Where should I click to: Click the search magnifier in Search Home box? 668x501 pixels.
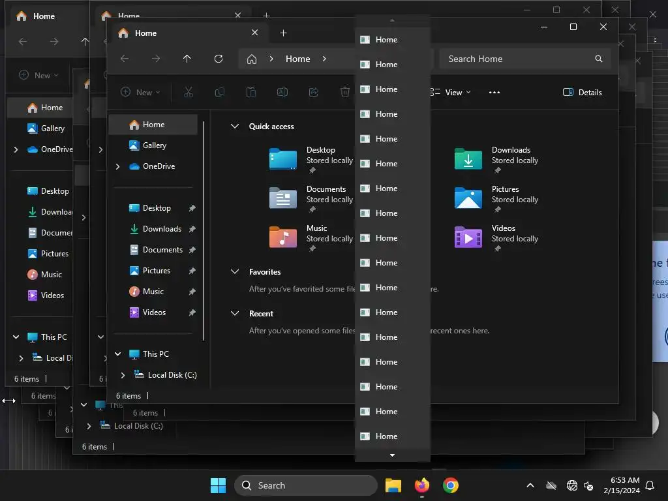point(599,59)
